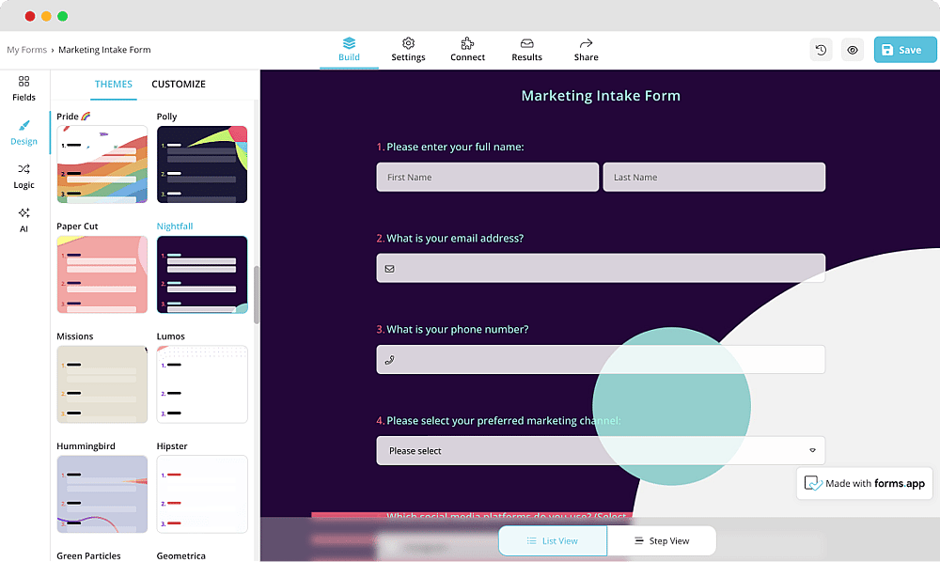
Task: Apply the Paper Cut theme thumbnail
Action: [102, 274]
